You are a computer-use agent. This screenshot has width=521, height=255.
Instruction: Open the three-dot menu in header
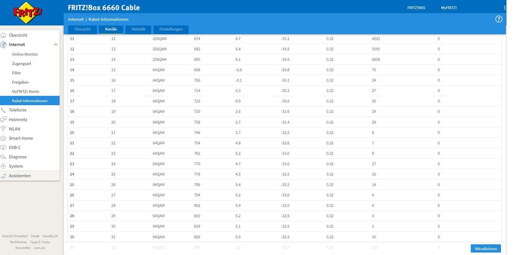tap(505, 8)
